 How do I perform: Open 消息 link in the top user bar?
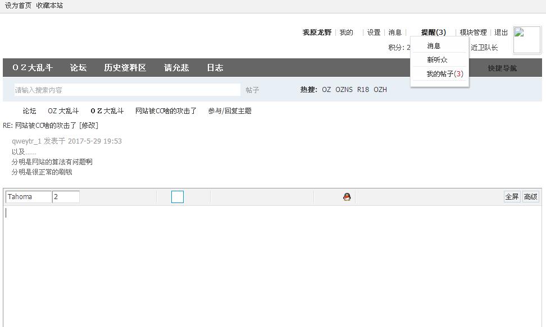[395, 33]
